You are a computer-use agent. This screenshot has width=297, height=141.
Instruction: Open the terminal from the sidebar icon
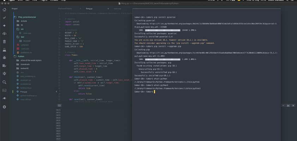pyautogui.click(x=4, y=90)
